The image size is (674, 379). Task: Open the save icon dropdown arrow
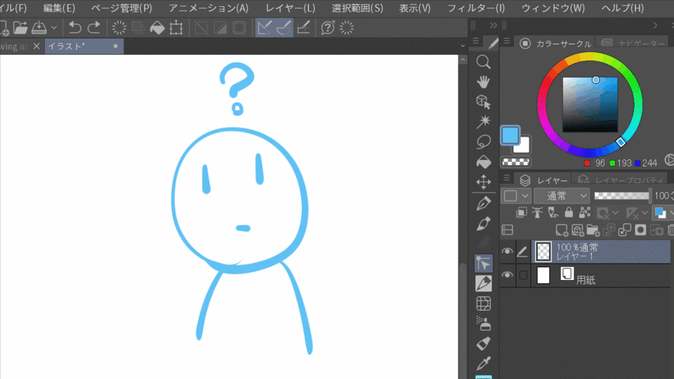(54, 28)
